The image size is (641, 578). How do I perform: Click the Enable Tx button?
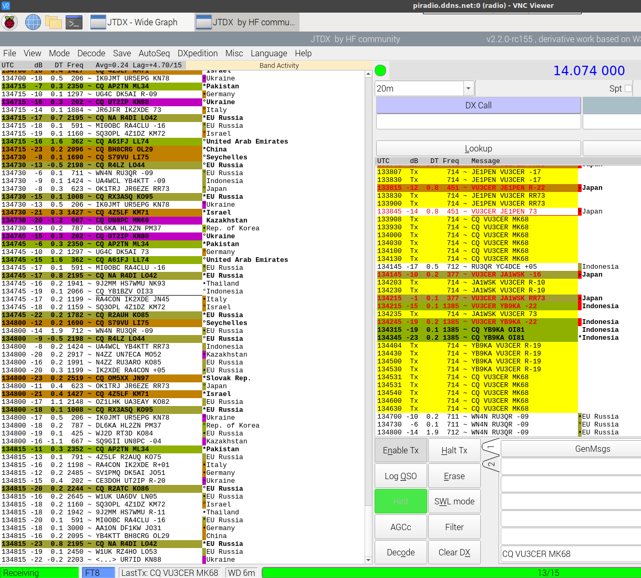(401, 450)
